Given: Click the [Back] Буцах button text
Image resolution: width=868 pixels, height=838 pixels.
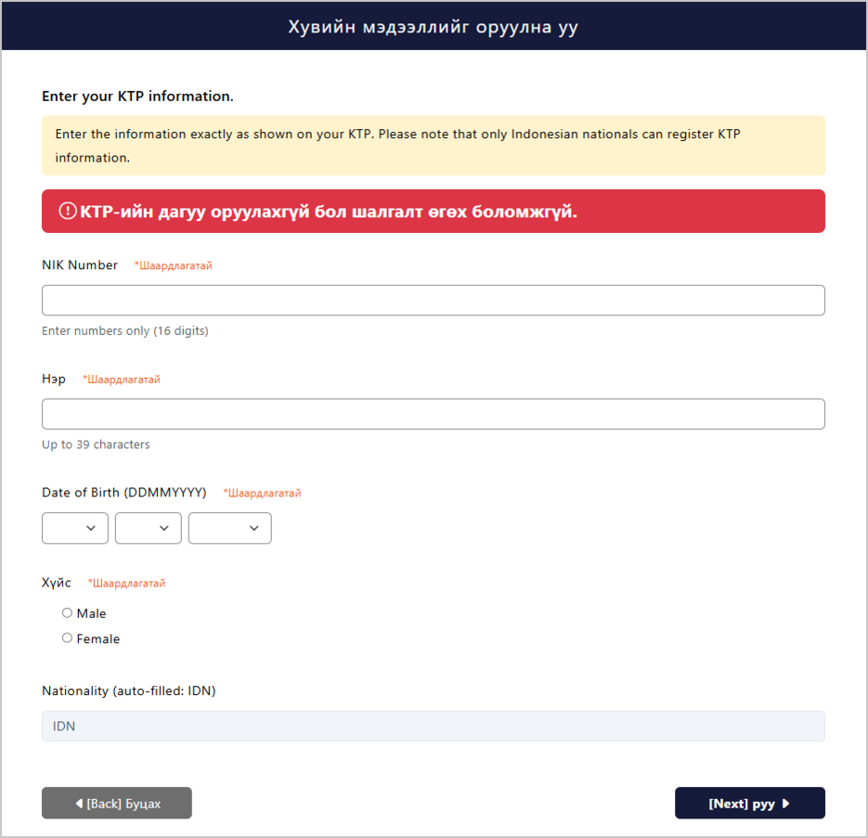Looking at the screenshot, I should (123, 804).
